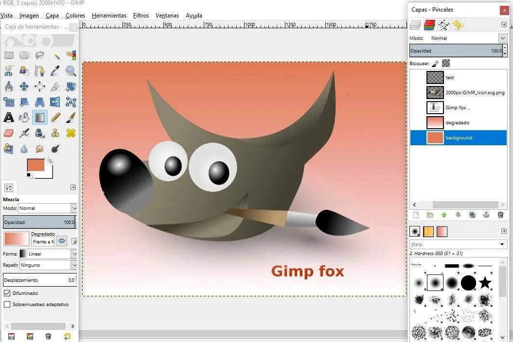Open layer Modo dropdown in Capas panel
This screenshot has height=342, width=513.
[x=502, y=38]
